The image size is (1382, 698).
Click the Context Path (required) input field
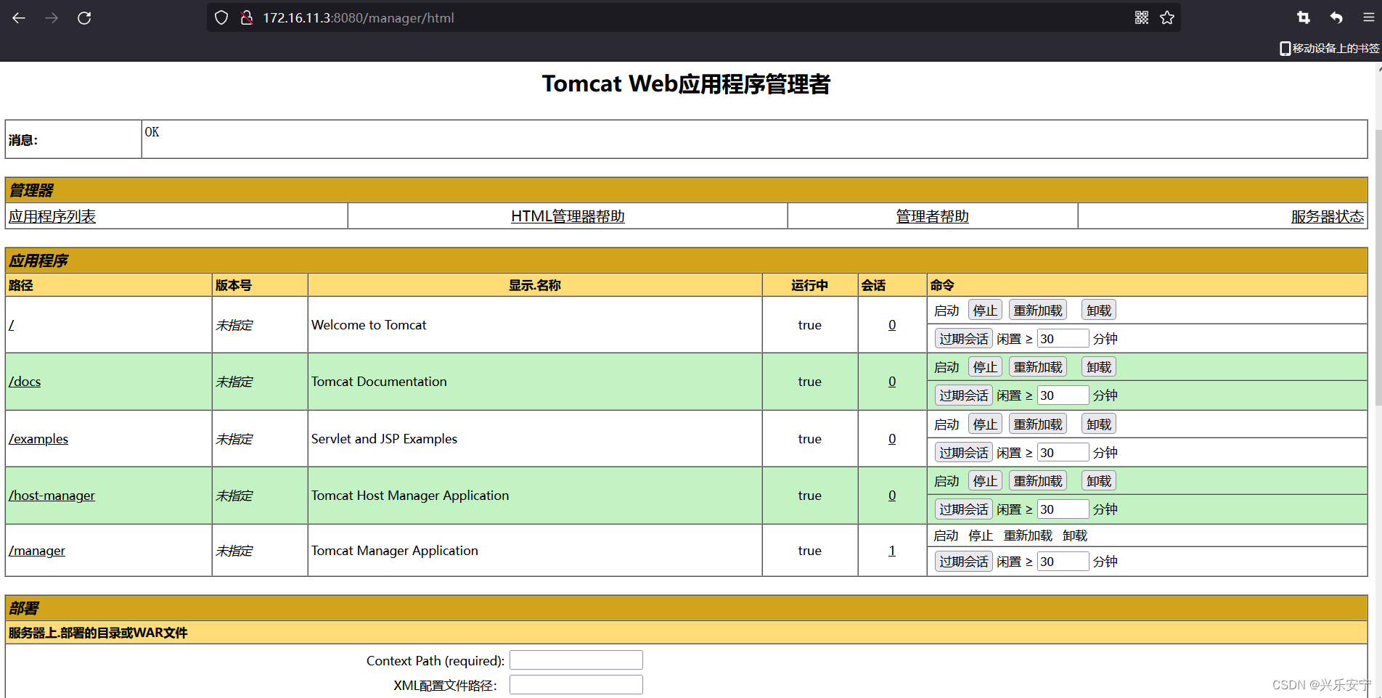[x=576, y=660]
